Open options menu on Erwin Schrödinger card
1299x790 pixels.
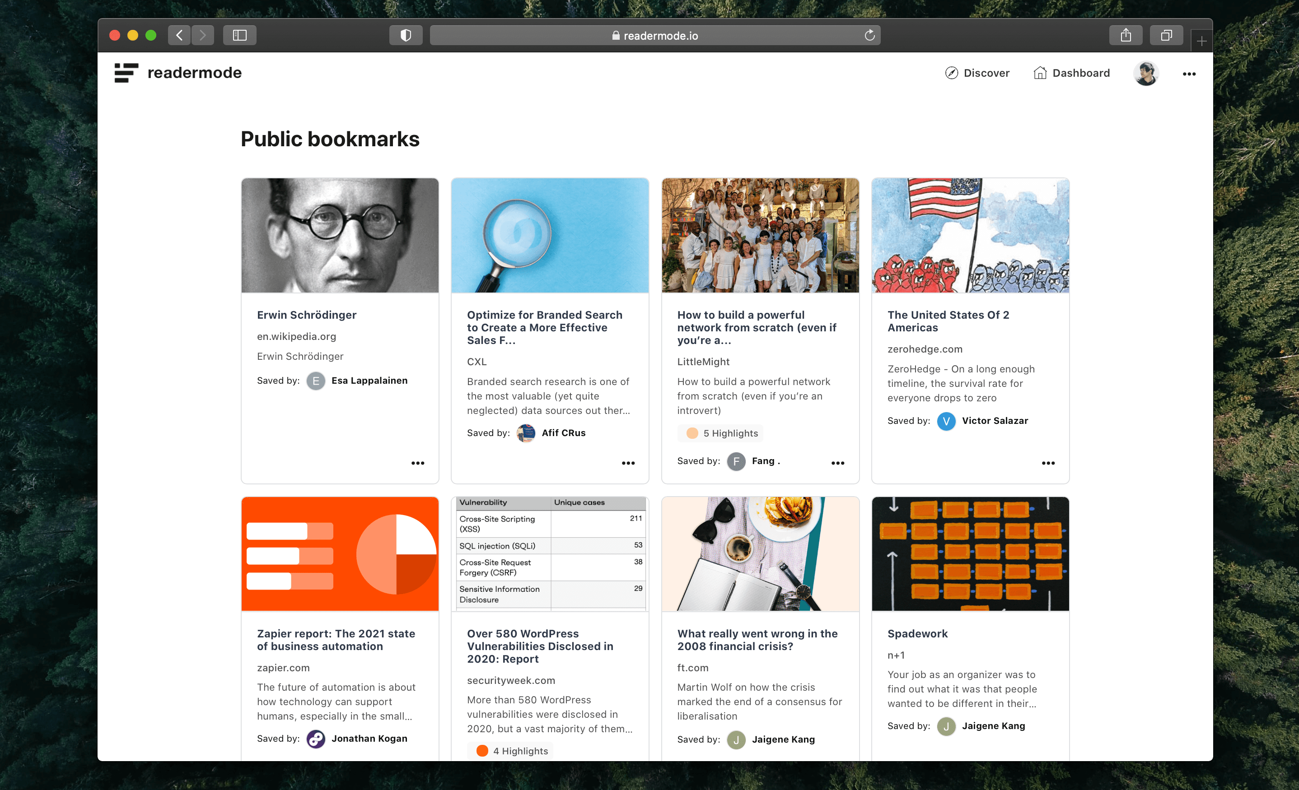tap(417, 463)
